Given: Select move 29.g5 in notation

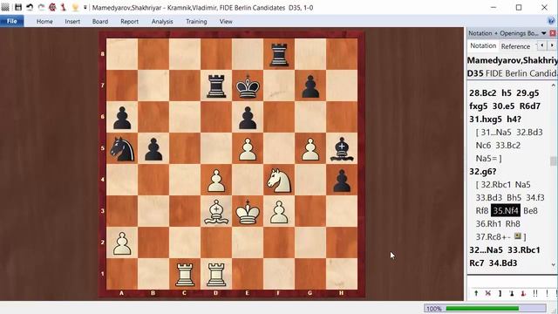Looking at the screenshot, I should [527, 93].
